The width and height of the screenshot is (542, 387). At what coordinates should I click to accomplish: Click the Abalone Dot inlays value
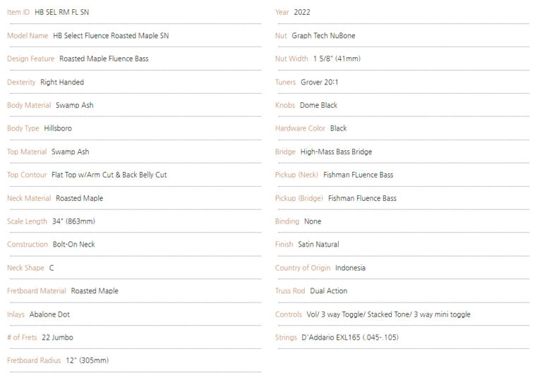(x=49, y=314)
